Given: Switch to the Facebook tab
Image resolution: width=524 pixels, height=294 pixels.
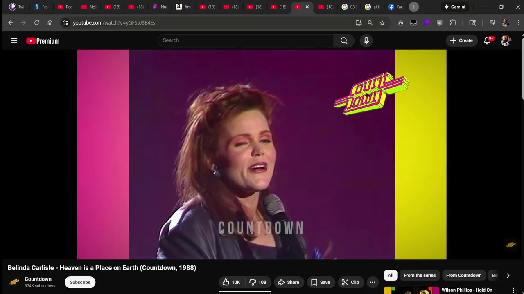Looking at the screenshot, I should (x=396, y=7).
